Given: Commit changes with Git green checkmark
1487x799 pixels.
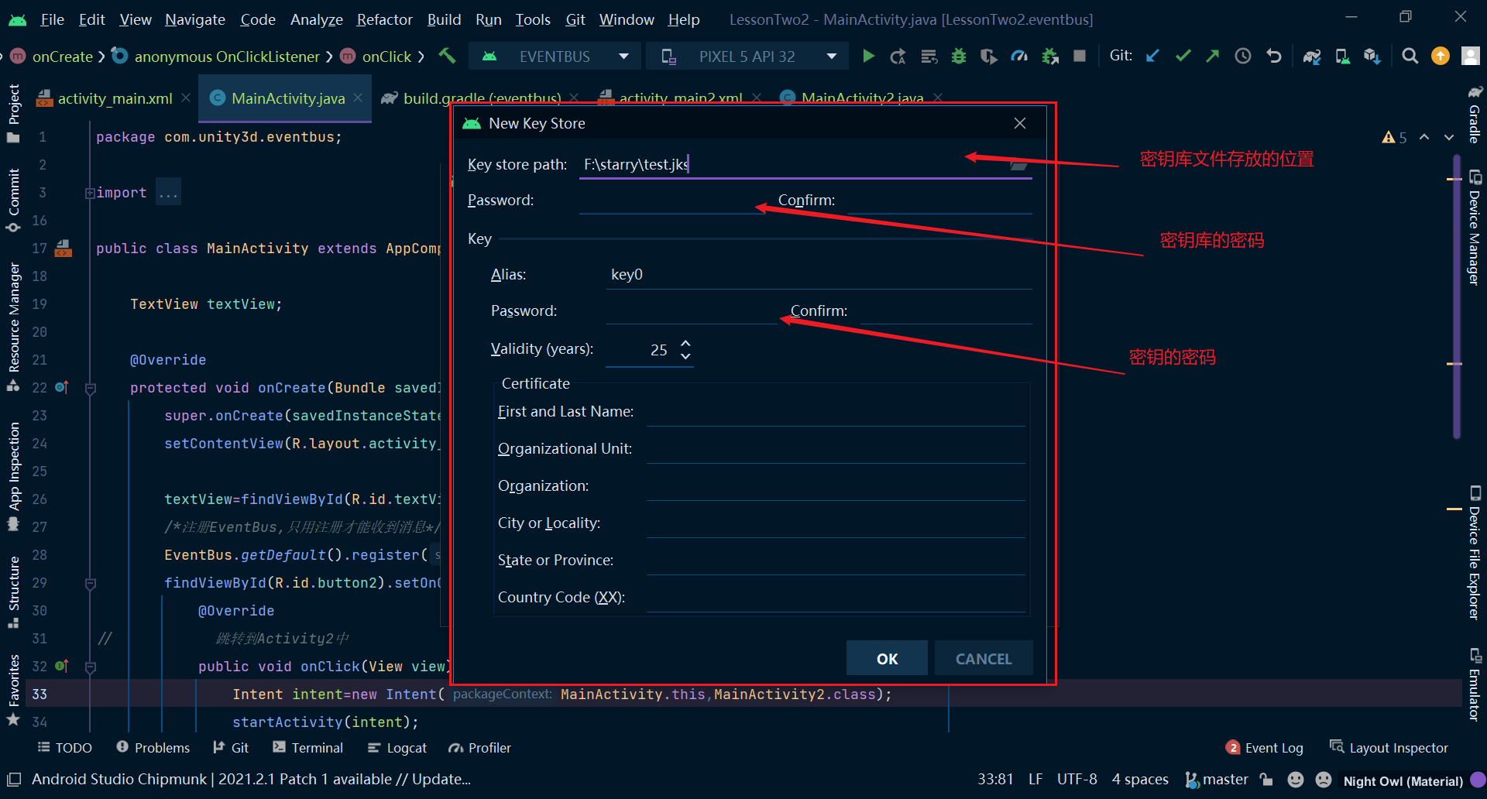Looking at the screenshot, I should pyautogui.click(x=1183, y=56).
